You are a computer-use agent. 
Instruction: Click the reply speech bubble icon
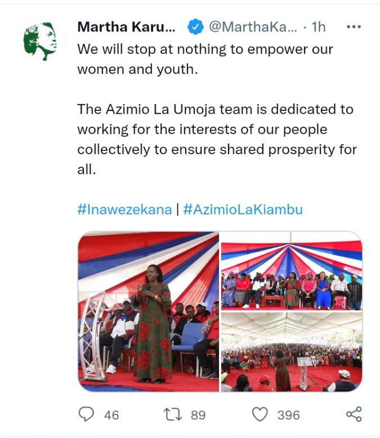tap(86, 414)
